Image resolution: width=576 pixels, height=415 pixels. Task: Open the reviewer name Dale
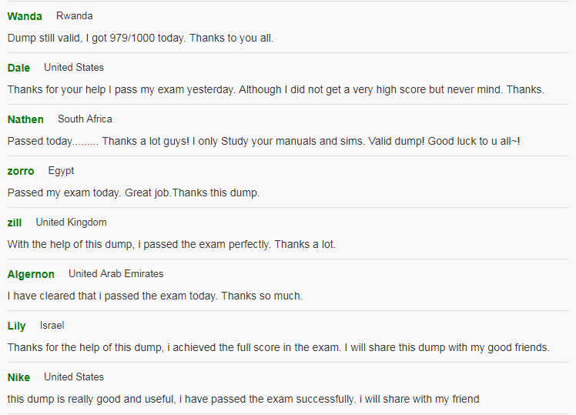tap(18, 68)
